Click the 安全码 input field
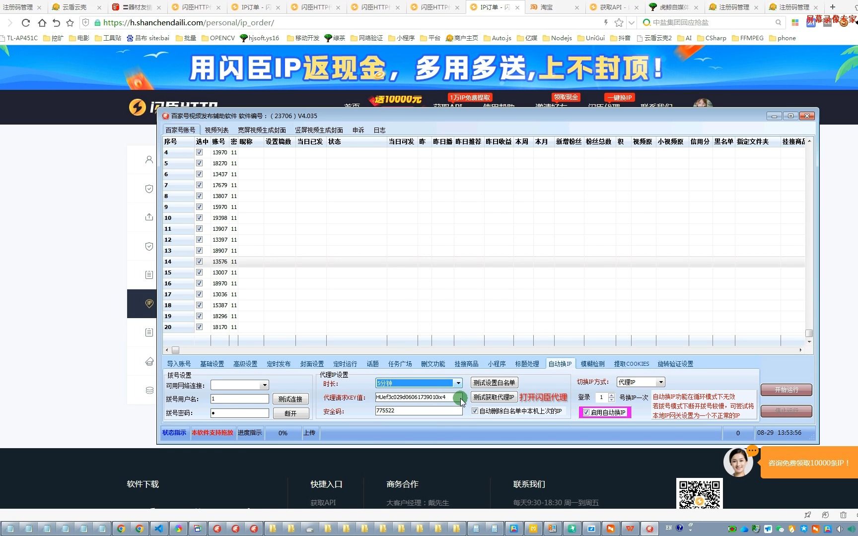Screen dimensions: 858x536 click(x=419, y=411)
